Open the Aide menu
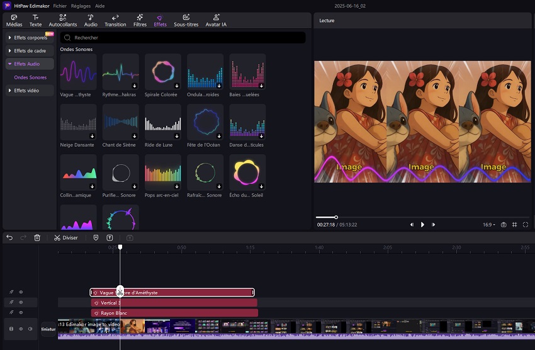The height and width of the screenshot is (350, 535). (99, 6)
